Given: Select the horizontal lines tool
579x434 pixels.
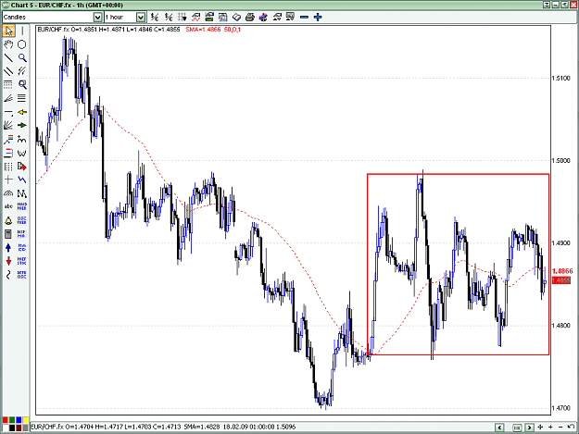Looking at the screenshot, I should tap(22, 98).
